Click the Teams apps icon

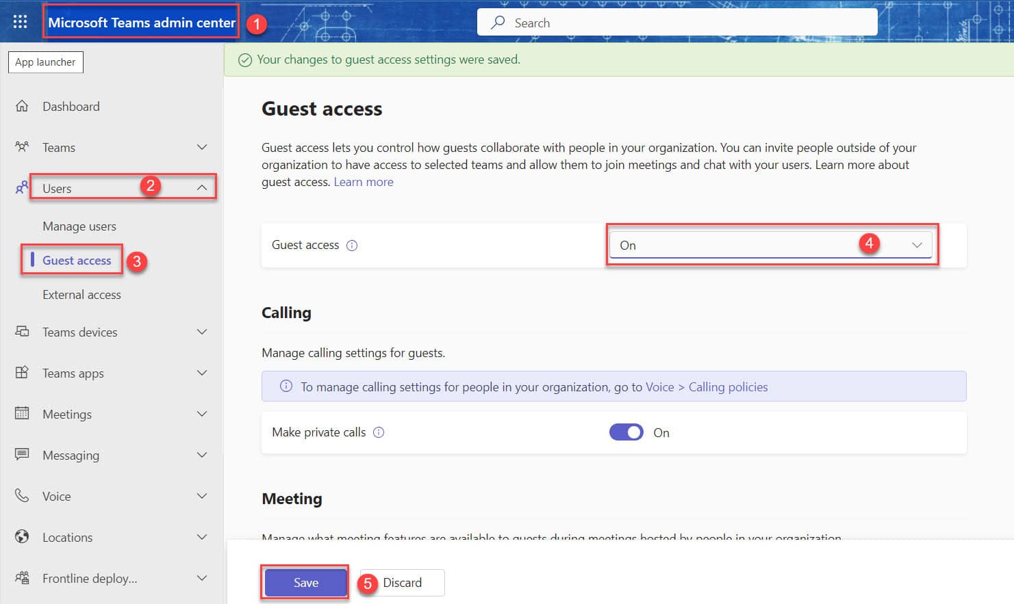click(22, 373)
